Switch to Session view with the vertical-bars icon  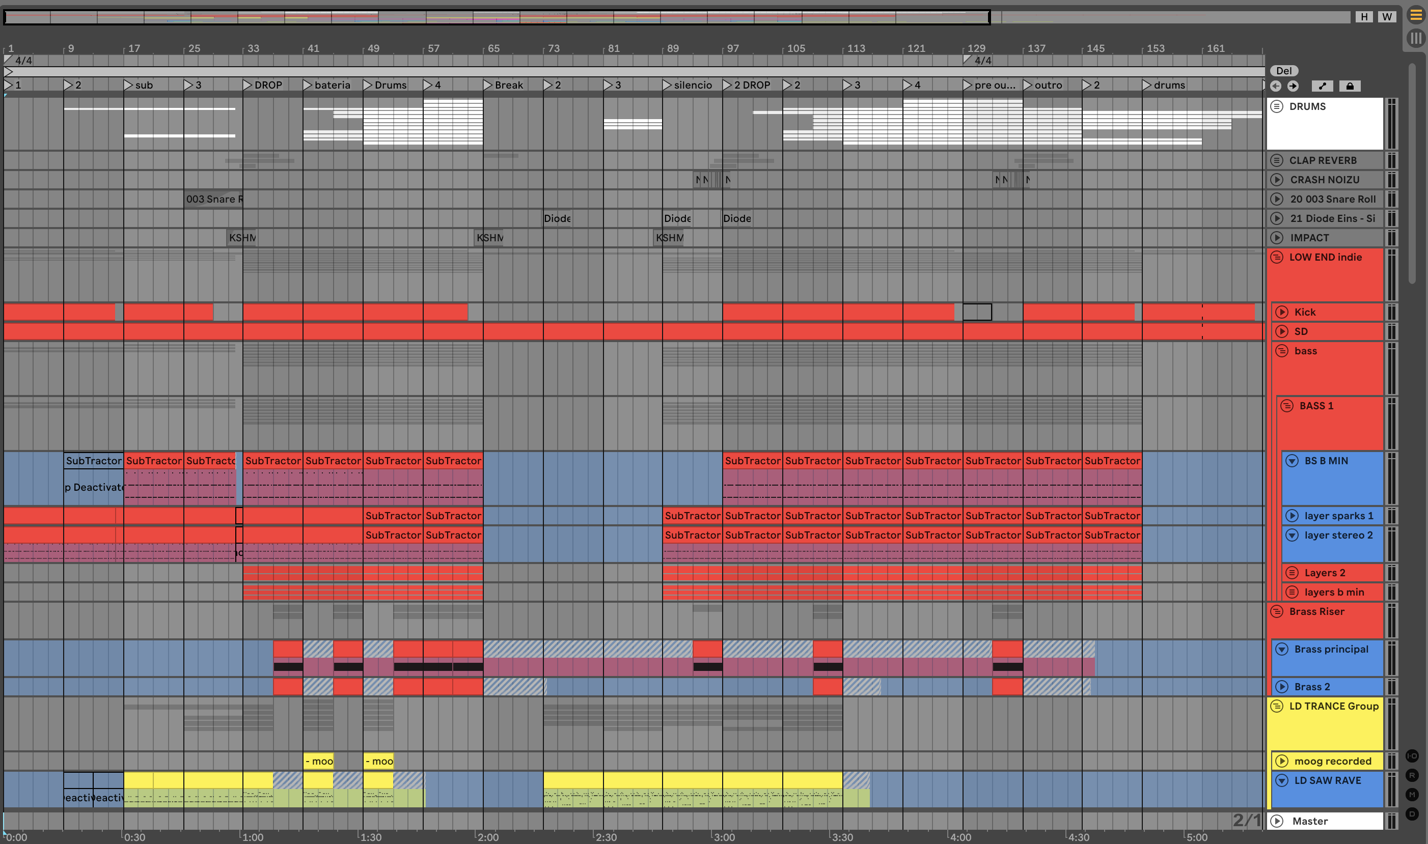click(1415, 38)
